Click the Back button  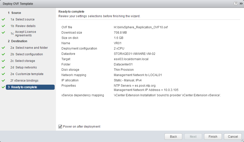(x=173, y=137)
